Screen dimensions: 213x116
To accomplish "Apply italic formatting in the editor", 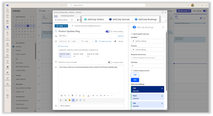I will pyautogui.click(x=76, y=96).
